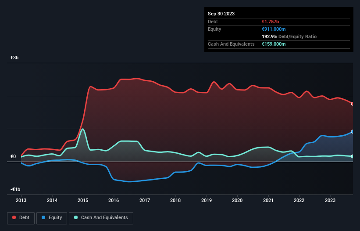The width and height of the screenshot is (360, 231).
Task: Click the Sep 30 2023 tooltip date
Action: pyautogui.click(x=221, y=14)
